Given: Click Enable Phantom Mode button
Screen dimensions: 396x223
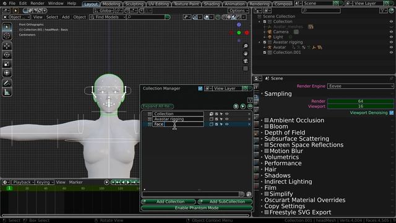Looking at the screenshot, I should click(x=197, y=208).
